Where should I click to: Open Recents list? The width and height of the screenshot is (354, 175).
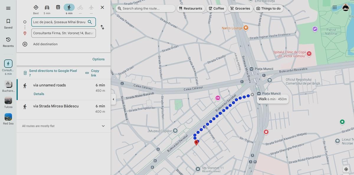(8, 42)
